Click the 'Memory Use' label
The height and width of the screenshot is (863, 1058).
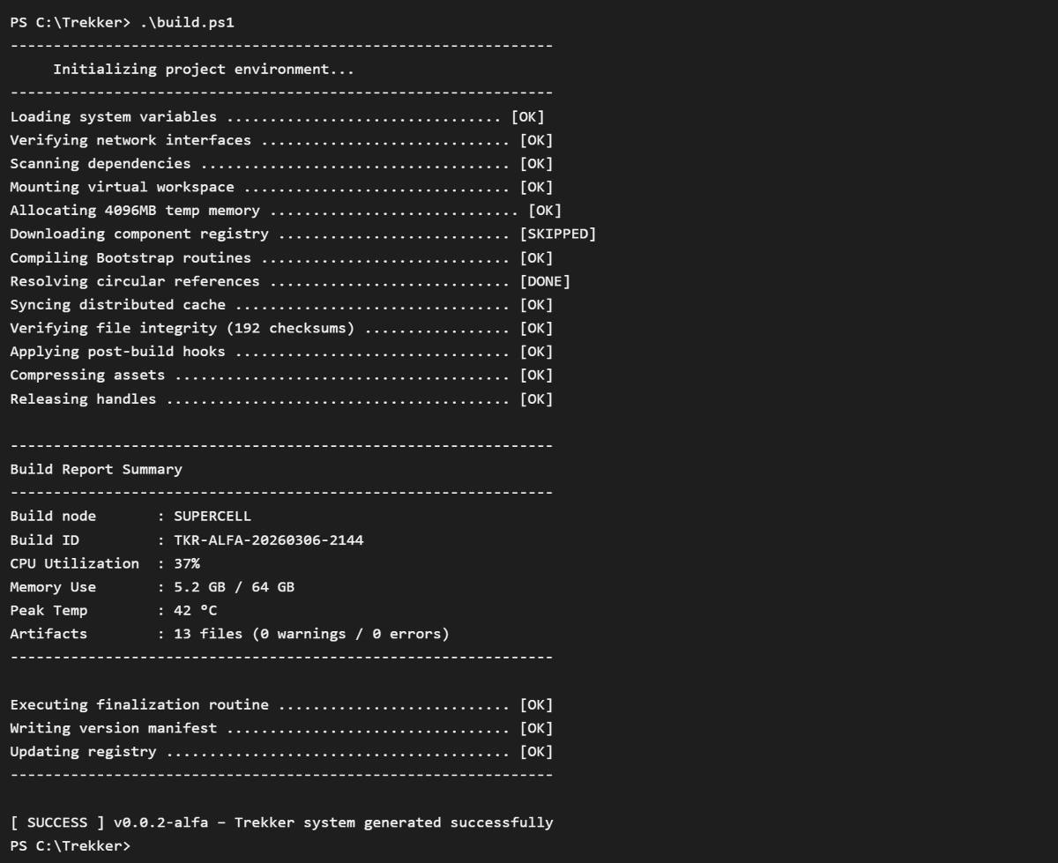point(53,586)
